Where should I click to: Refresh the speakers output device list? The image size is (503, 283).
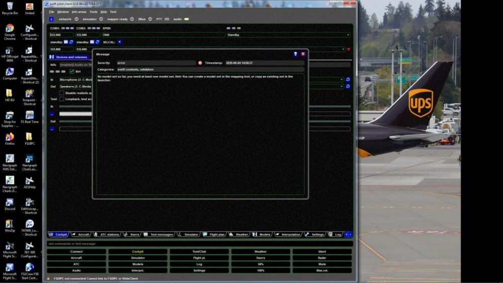click(x=348, y=86)
